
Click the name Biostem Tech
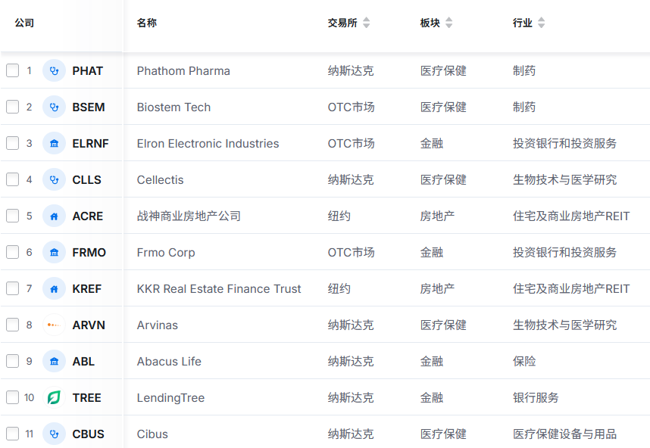tap(173, 107)
